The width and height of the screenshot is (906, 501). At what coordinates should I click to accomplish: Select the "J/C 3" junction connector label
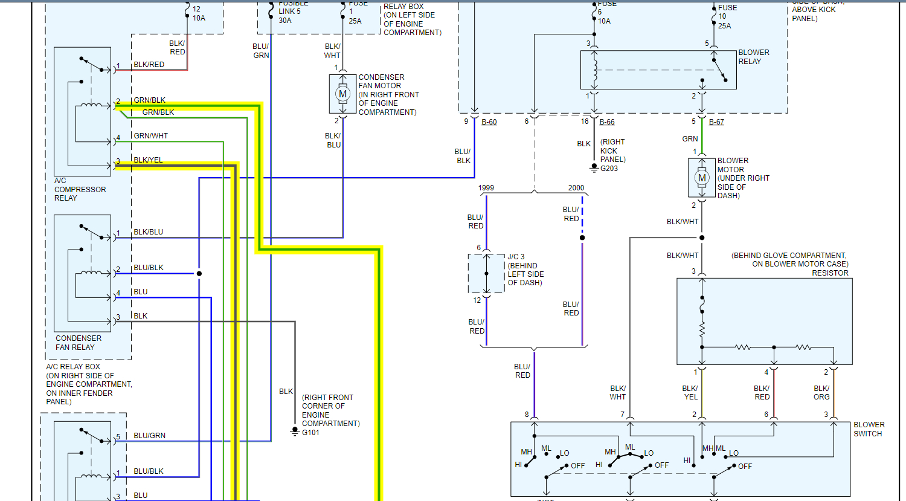coord(516,257)
